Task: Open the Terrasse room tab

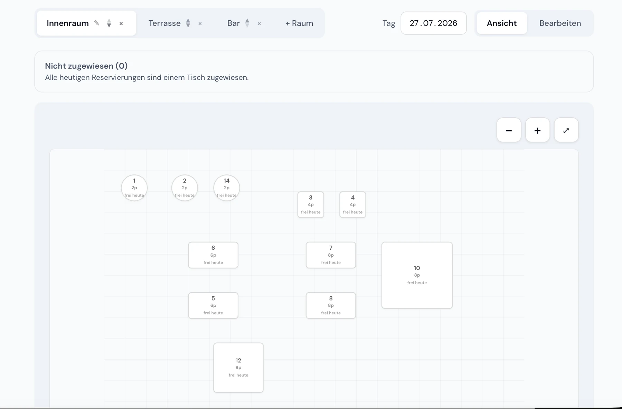Action: (164, 23)
